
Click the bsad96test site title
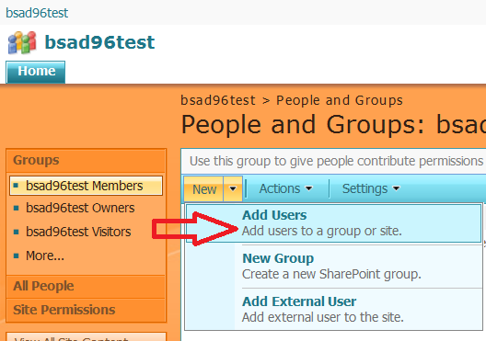tap(99, 42)
